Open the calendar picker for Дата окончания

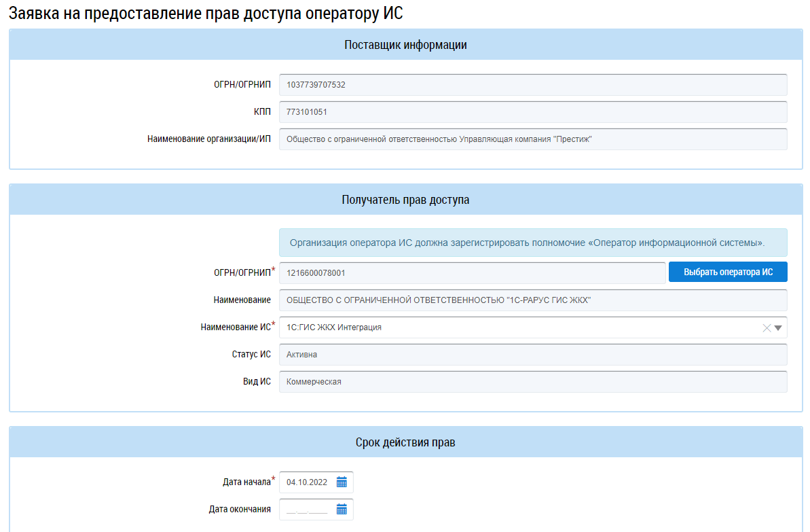pyautogui.click(x=342, y=510)
